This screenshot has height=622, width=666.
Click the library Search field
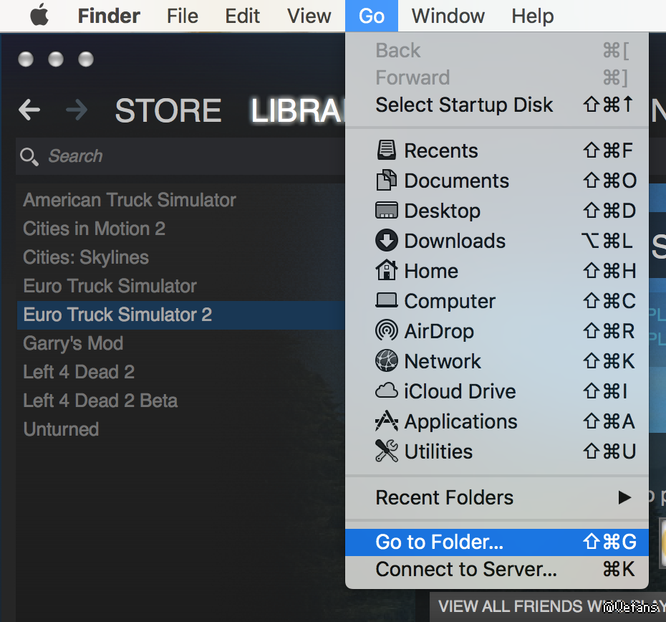(x=179, y=156)
